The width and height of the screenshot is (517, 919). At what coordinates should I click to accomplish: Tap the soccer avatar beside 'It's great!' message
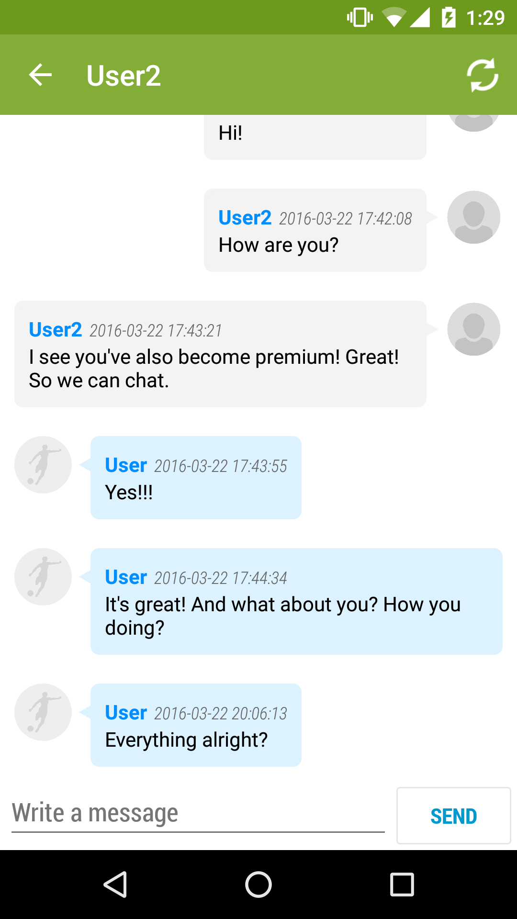pos(43,577)
